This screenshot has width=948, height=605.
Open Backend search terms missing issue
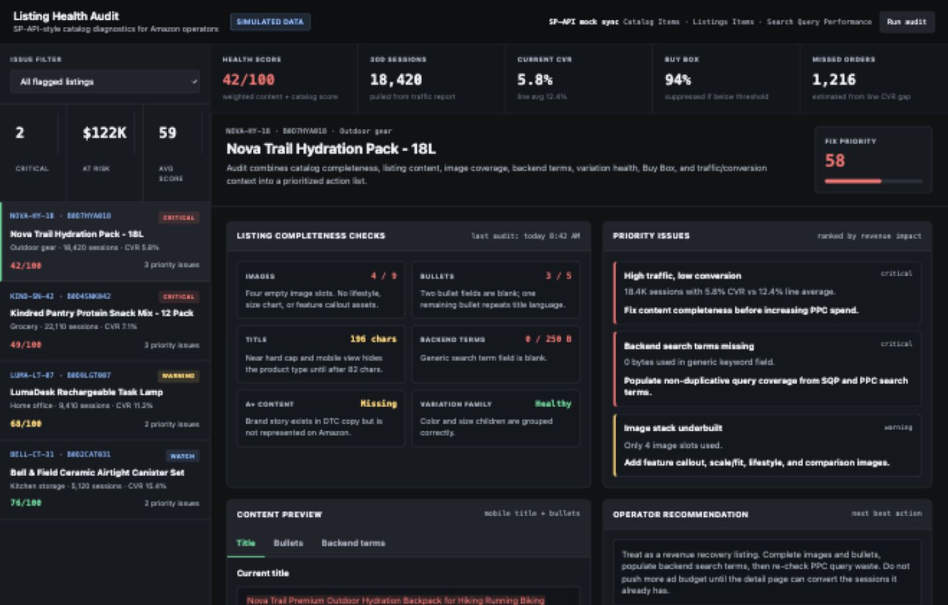click(768, 368)
